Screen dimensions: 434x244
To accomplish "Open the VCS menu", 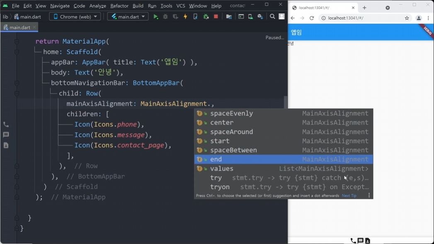I will pos(180,6).
